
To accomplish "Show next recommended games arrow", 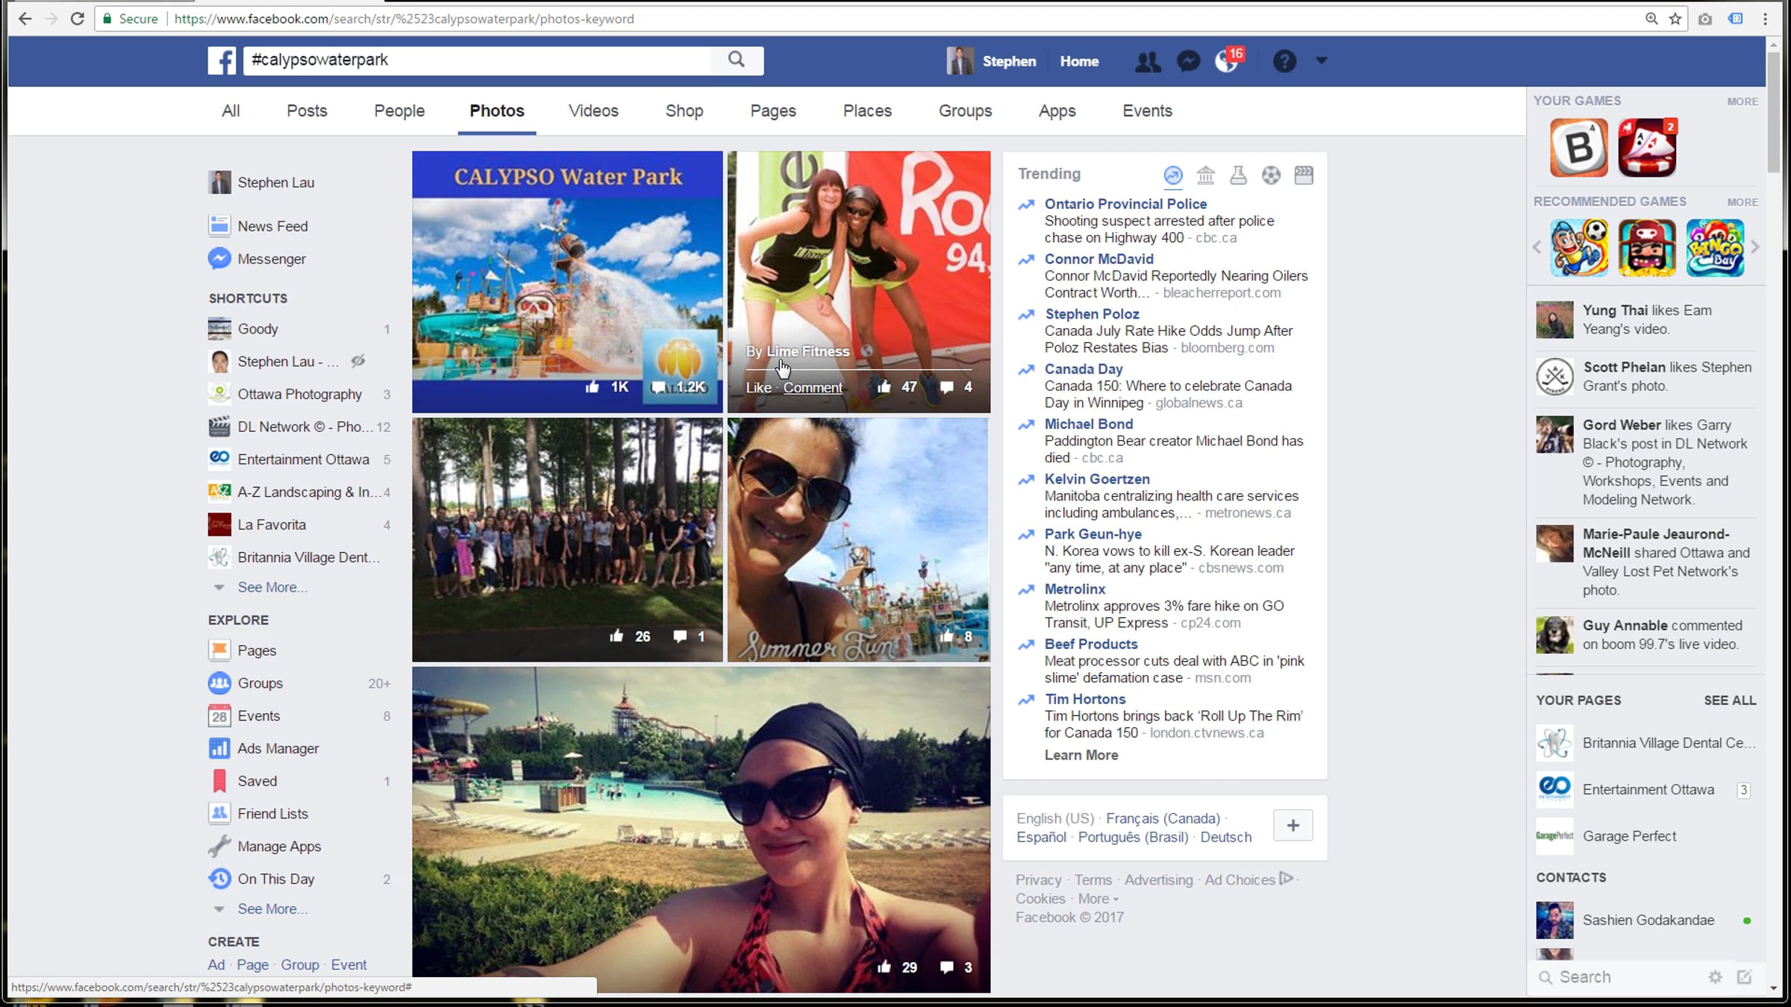I will point(1755,248).
